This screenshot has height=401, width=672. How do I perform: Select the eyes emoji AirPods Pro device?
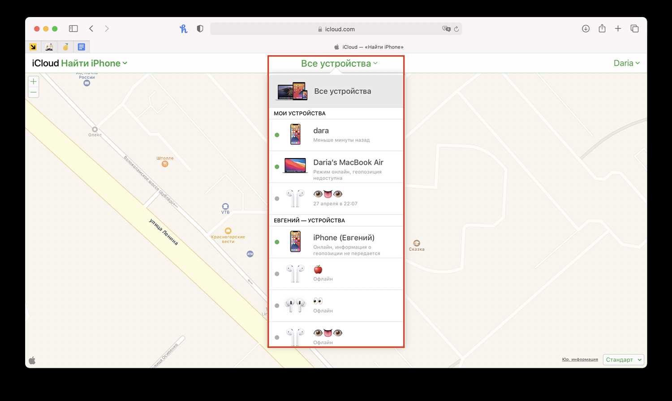(x=336, y=306)
